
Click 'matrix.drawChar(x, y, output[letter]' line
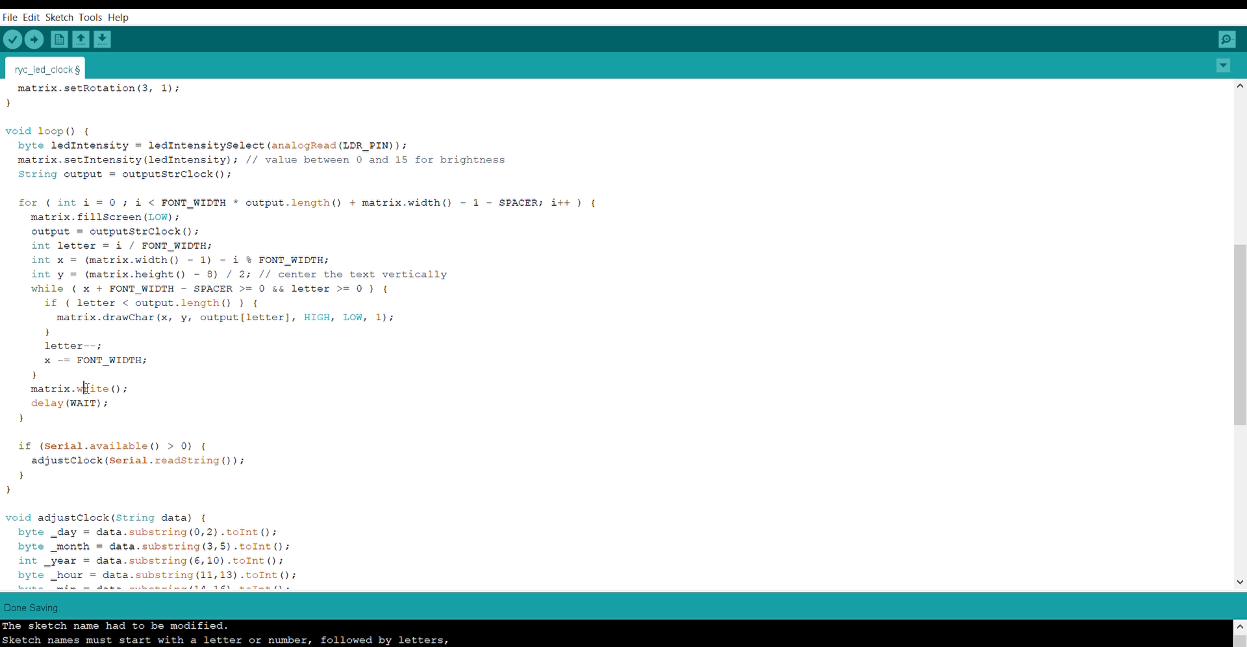225,317
